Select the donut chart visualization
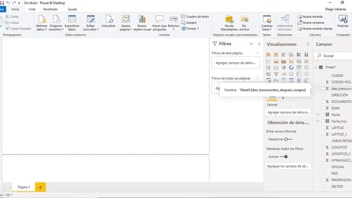The image size is (352, 198). pyautogui.click(x=291, y=68)
